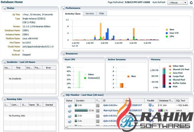Click the Buffer Cache legend color swatch
The height and width of the screenshot is (132, 194).
(170, 83)
